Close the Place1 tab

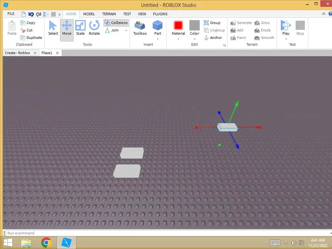[57, 53]
